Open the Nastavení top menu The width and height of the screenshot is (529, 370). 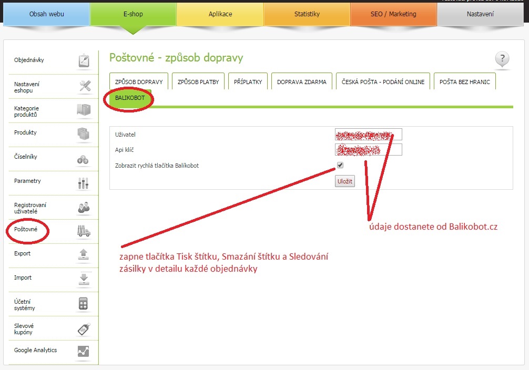[x=480, y=14]
